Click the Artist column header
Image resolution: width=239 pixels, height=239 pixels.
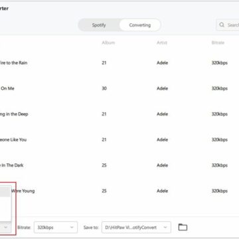tap(162, 42)
